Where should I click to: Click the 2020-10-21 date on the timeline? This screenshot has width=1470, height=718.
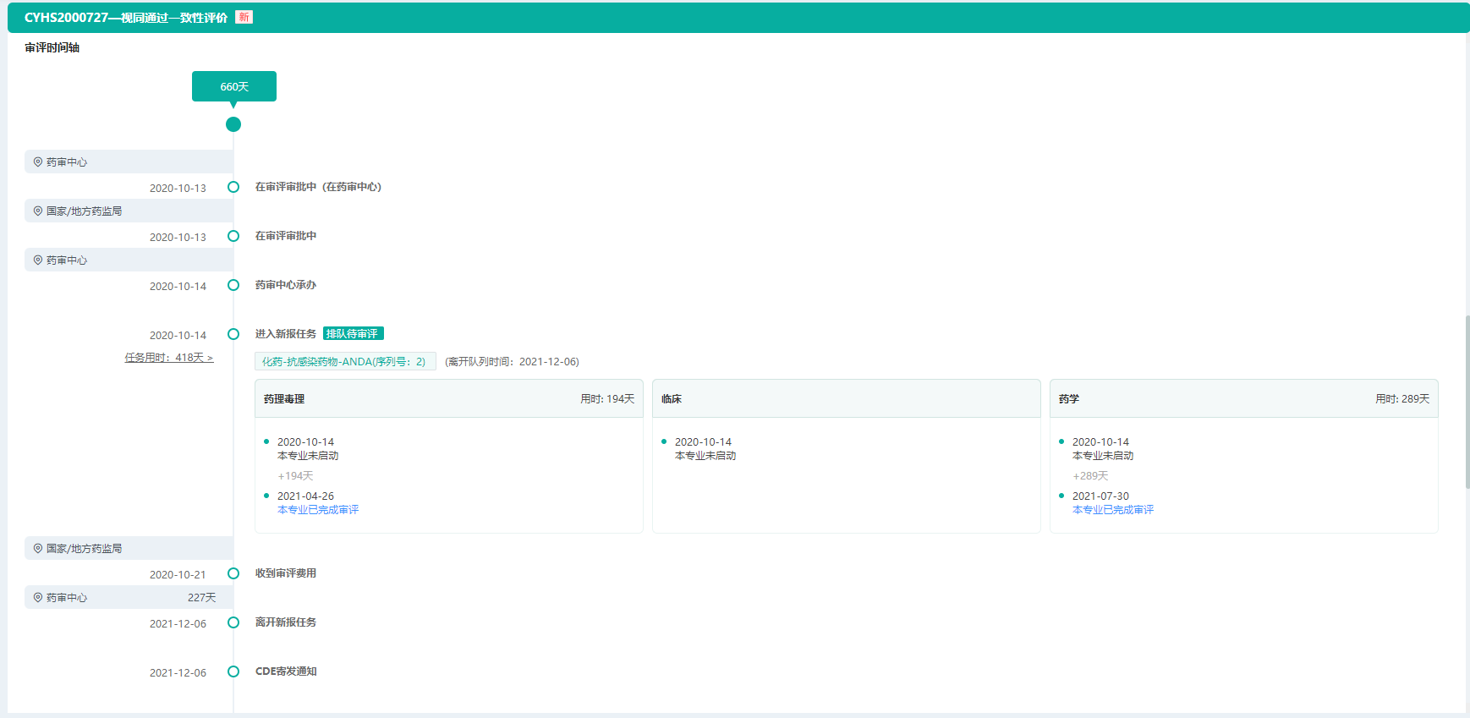pyautogui.click(x=178, y=575)
